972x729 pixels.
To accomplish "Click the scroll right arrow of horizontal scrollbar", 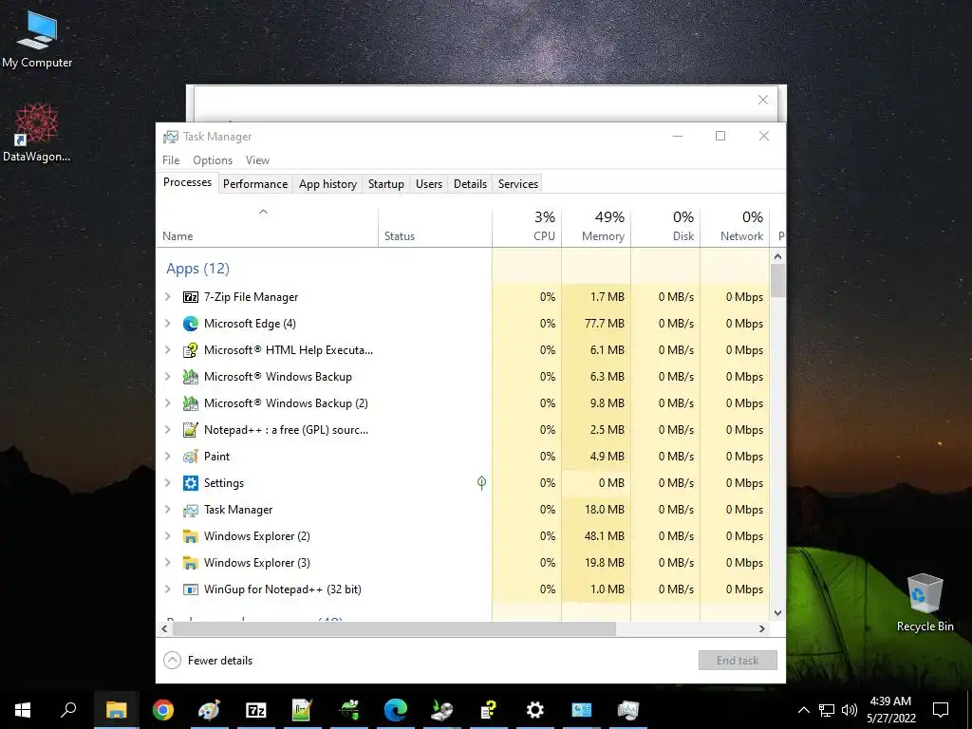I will click(762, 628).
